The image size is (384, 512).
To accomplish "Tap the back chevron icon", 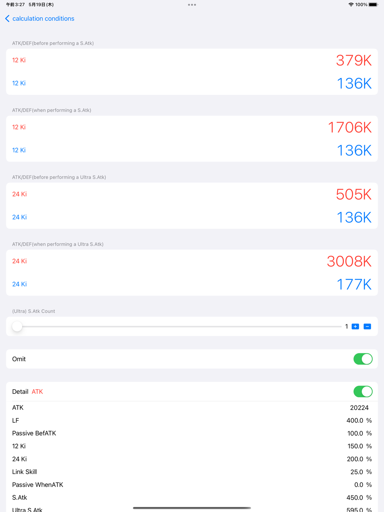I will tap(7, 18).
